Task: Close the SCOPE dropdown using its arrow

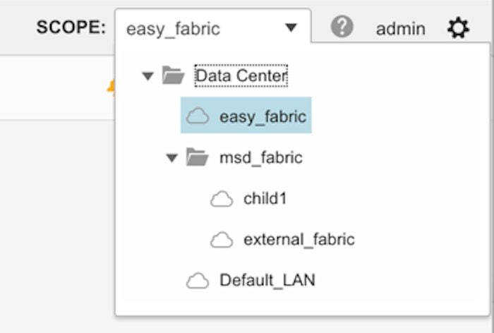Action: click(291, 28)
